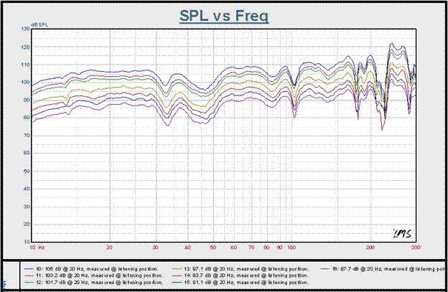Viewport: 448px width, 292px height.
Task: Click the line swatch for curve 13
Action: 174,268
